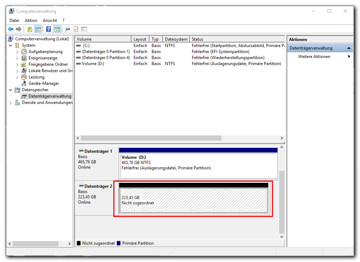This screenshot has height=262, width=360.
Task: Click the System tools icon
Action: tap(17, 45)
